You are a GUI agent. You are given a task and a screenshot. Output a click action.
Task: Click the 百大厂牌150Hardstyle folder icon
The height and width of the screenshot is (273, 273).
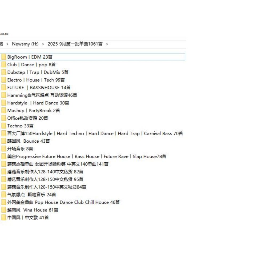[x=4, y=134]
